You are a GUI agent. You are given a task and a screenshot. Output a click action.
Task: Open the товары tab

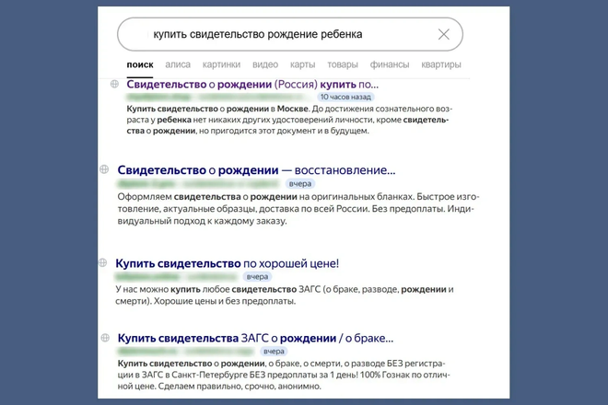tap(343, 64)
